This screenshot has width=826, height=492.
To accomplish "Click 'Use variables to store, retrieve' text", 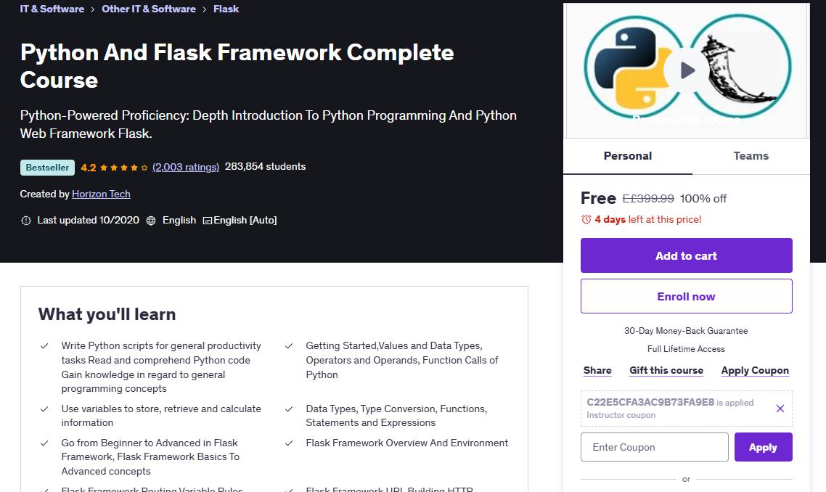I will click(161, 416).
